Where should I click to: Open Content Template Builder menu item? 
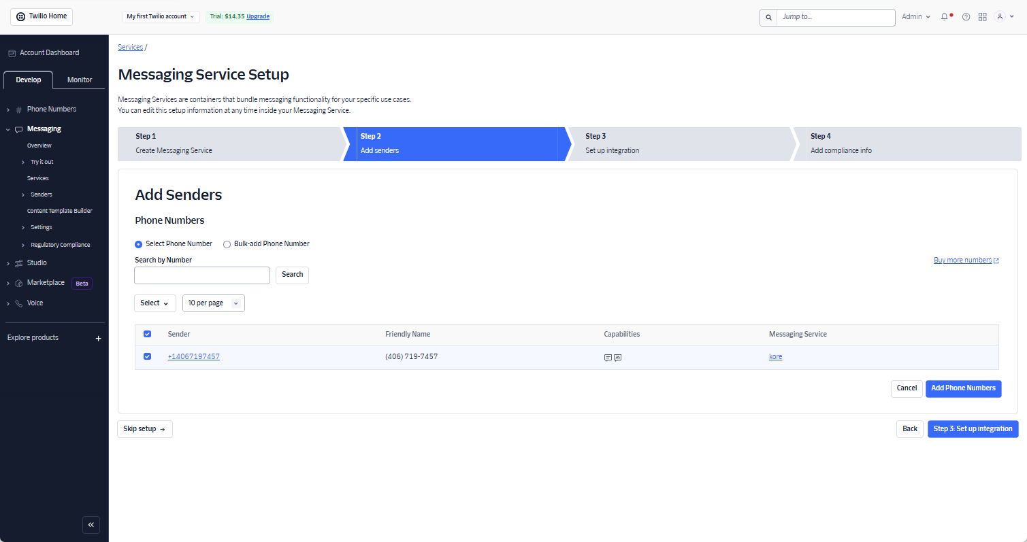(x=59, y=211)
